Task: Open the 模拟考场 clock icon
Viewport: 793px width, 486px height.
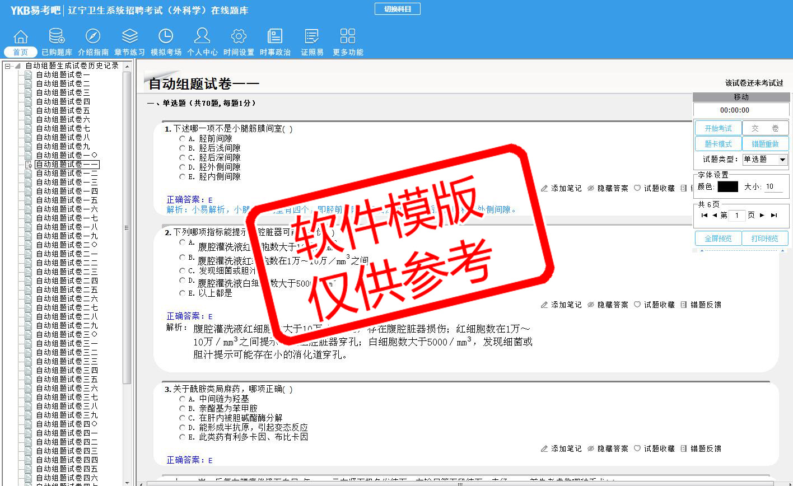Action: coord(166,37)
